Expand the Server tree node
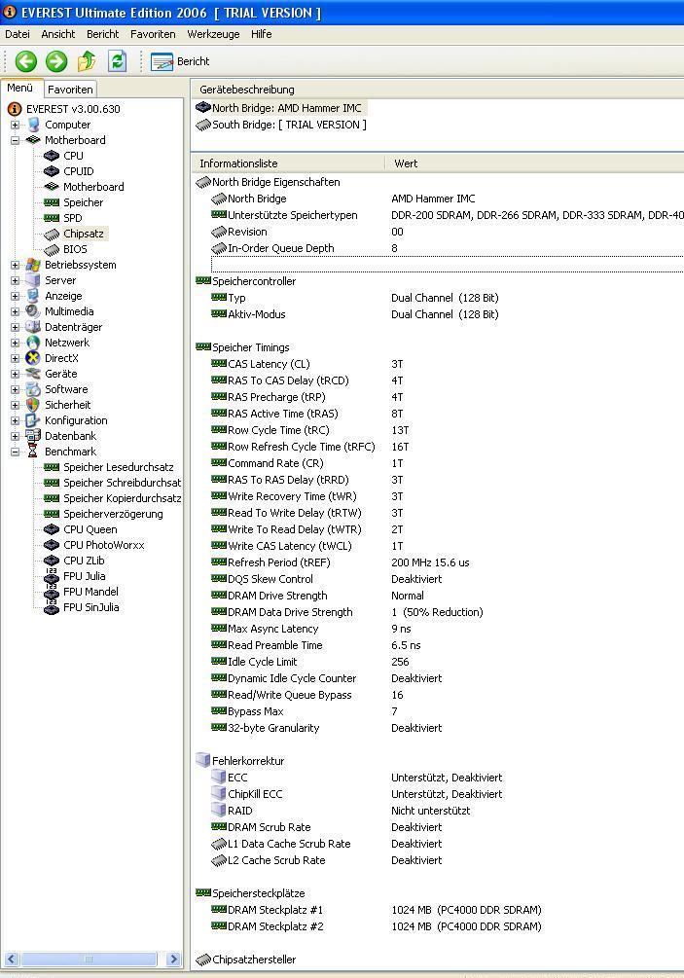Viewport: 684px width, 978px height. click(x=15, y=280)
